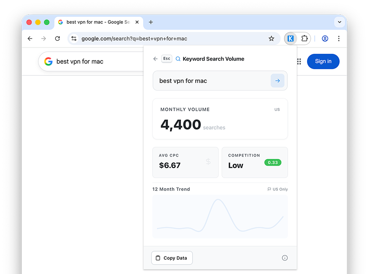Submit keyword with the arrow button
This screenshot has height=274, width=369.
click(x=277, y=81)
